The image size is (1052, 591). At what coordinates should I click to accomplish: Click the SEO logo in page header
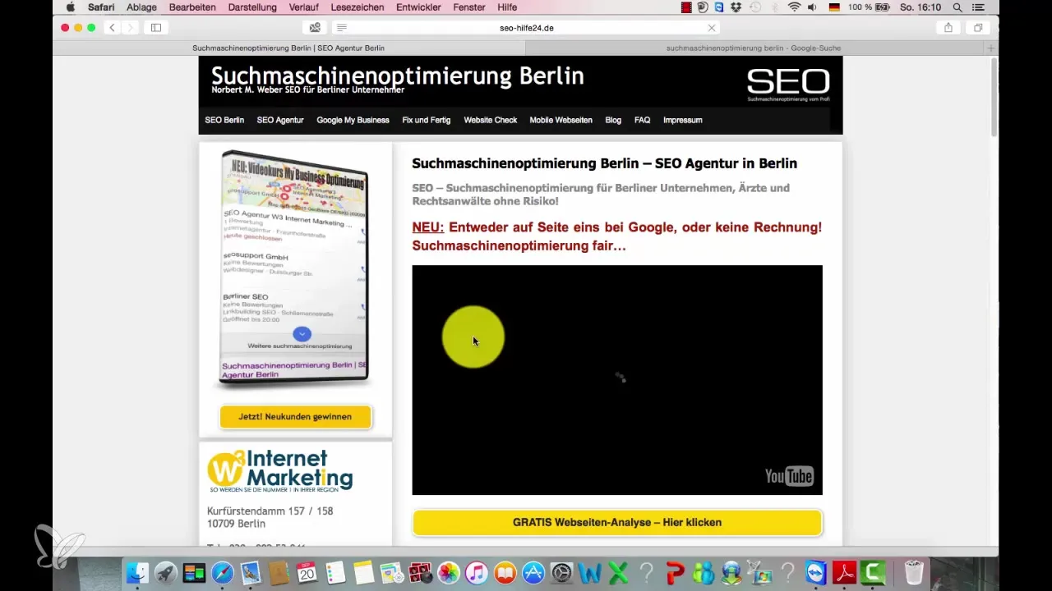(x=788, y=85)
